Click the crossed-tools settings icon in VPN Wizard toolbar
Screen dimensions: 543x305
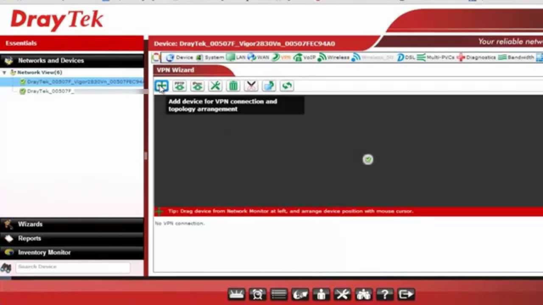[216, 86]
